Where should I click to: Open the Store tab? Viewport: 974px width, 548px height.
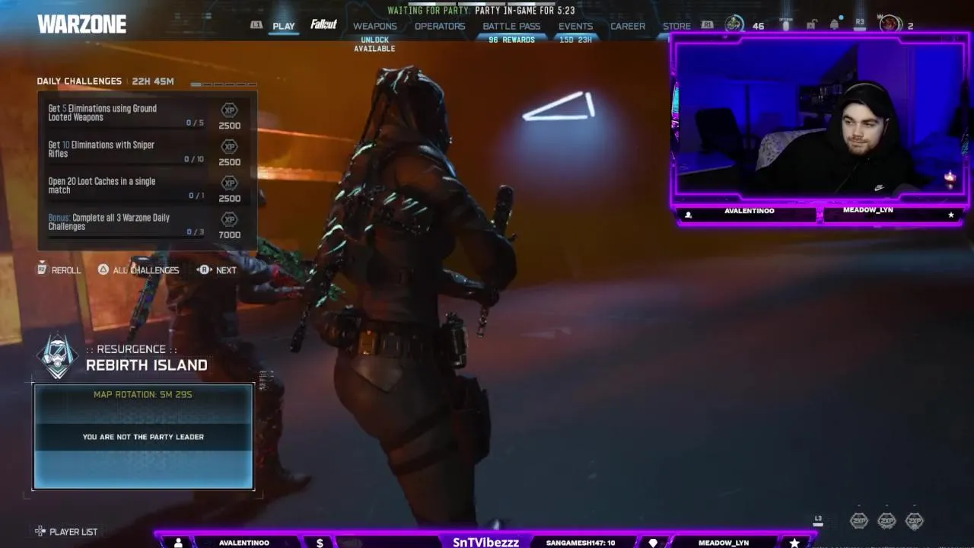[676, 26]
